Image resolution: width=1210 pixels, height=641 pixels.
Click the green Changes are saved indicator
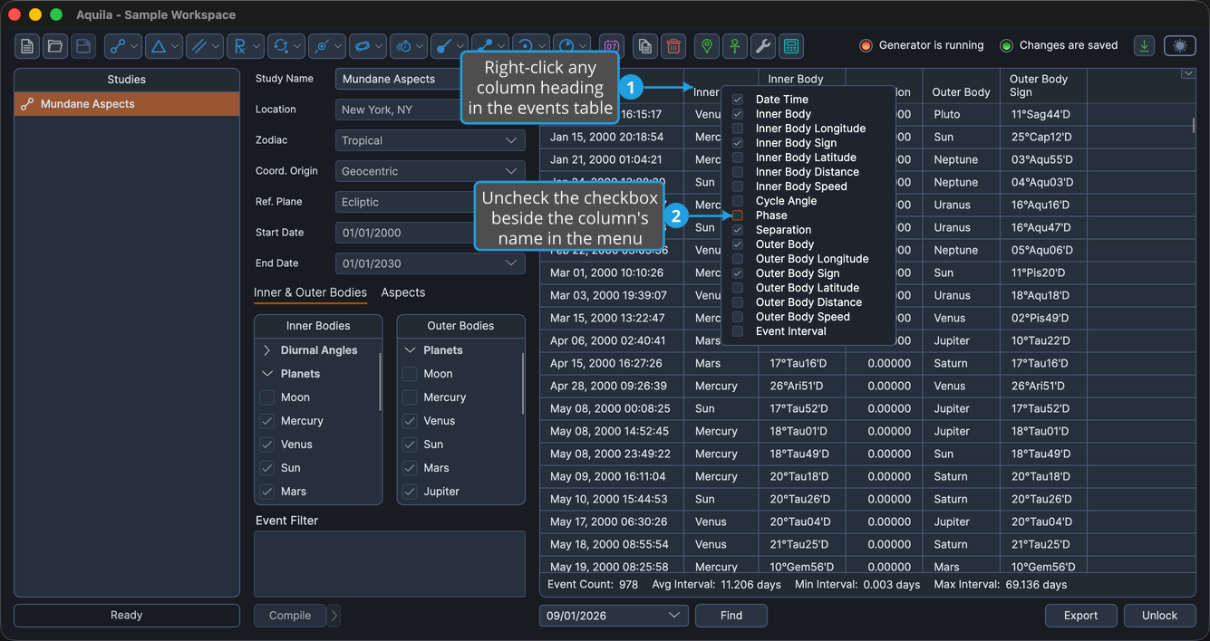click(x=1006, y=45)
